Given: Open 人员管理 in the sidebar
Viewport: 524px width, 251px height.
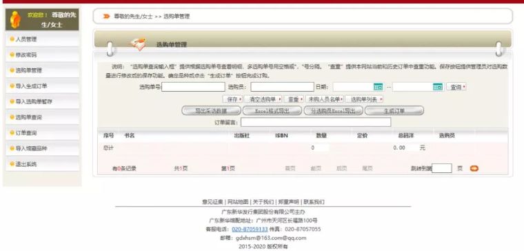Looking at the screenshot, I should point(43,39).
